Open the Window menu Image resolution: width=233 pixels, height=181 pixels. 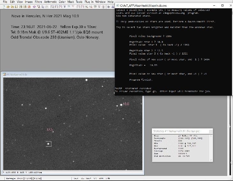[x=101, y=2]
